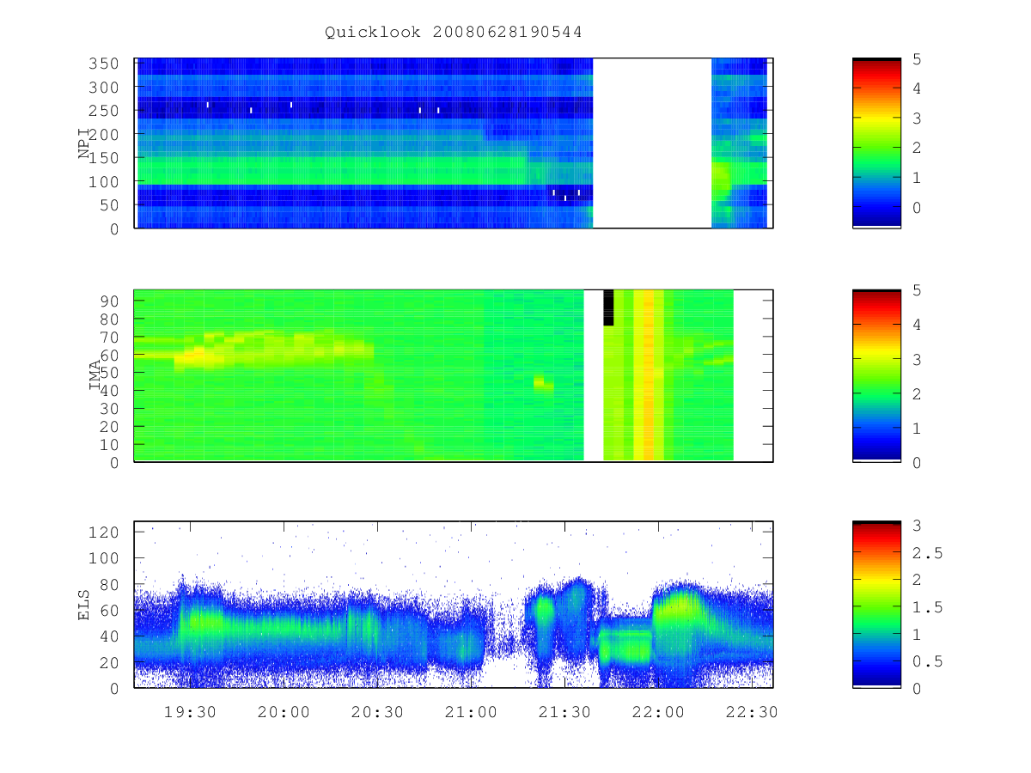1031x773 pixels.
Task: Click the 22:00 time tick label
Action: click(658, 712)
